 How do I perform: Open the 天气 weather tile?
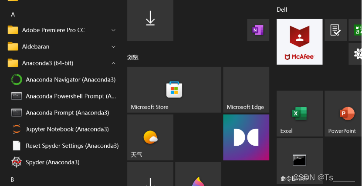pyautogui.click(x=150, y=137)
